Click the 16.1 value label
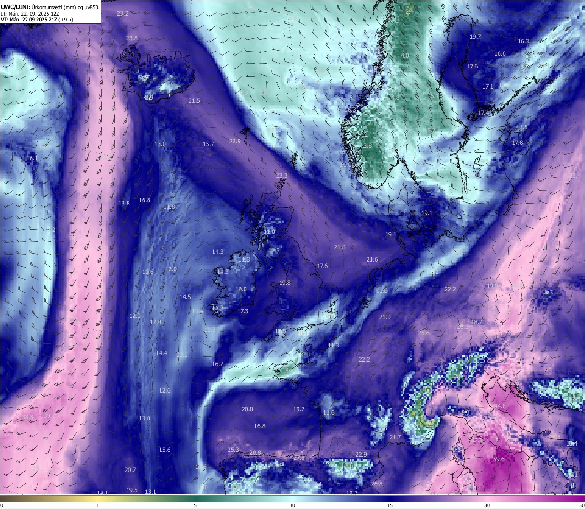The image size is (585, 509). point(32,158)
